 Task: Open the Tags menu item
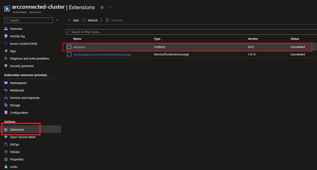13,51
